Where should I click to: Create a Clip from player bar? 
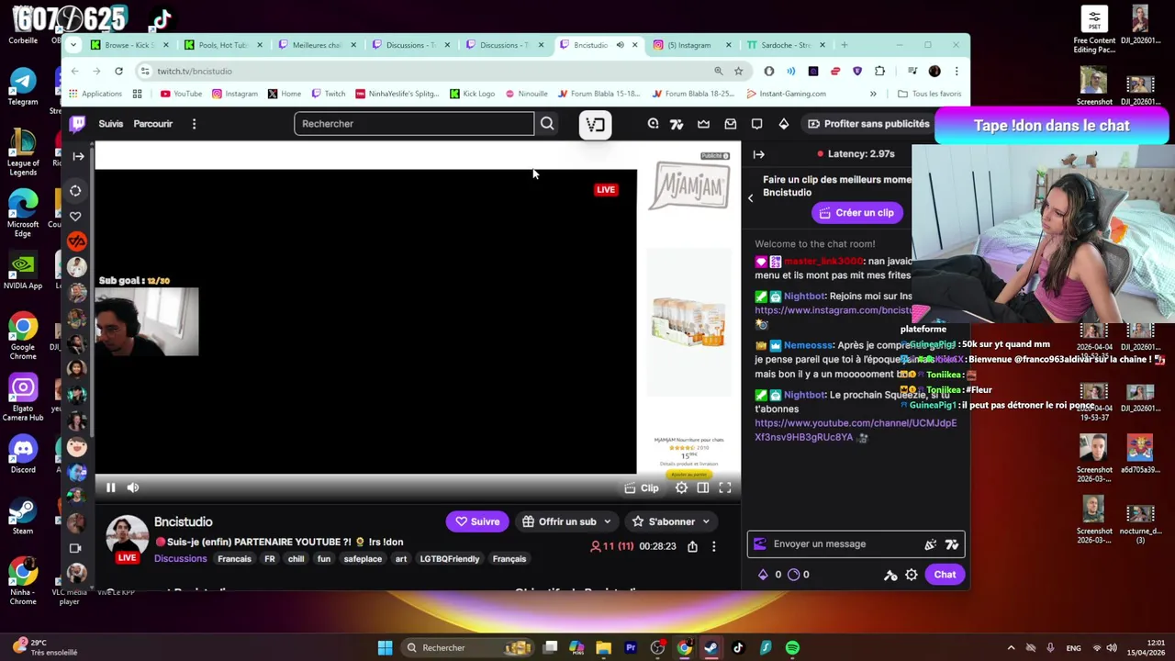(x=642, y=488)
